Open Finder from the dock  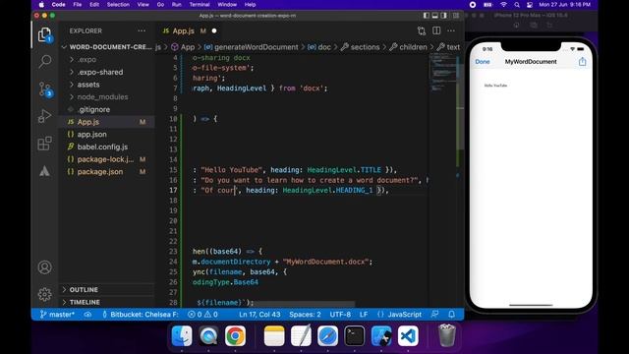182,335
